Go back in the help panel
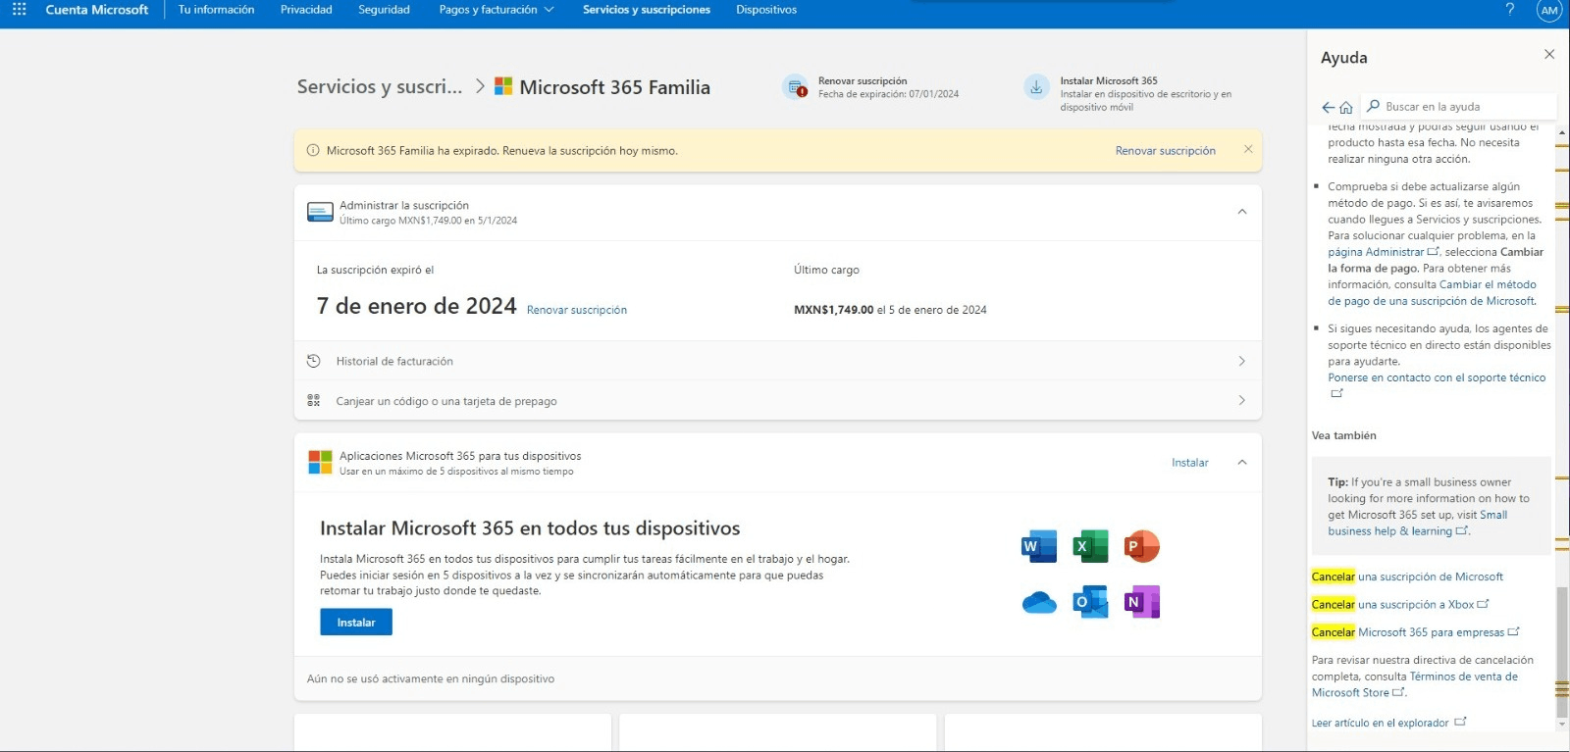Image resolution: width=1570 pixels, height=752 pixels. 1328,108
